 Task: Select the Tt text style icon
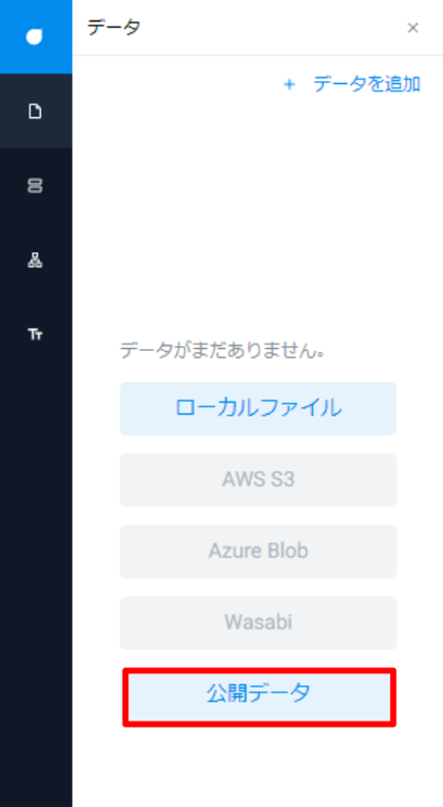[35, 334]
